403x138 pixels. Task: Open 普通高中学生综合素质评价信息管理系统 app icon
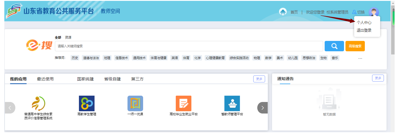click(x=38, y=103)
